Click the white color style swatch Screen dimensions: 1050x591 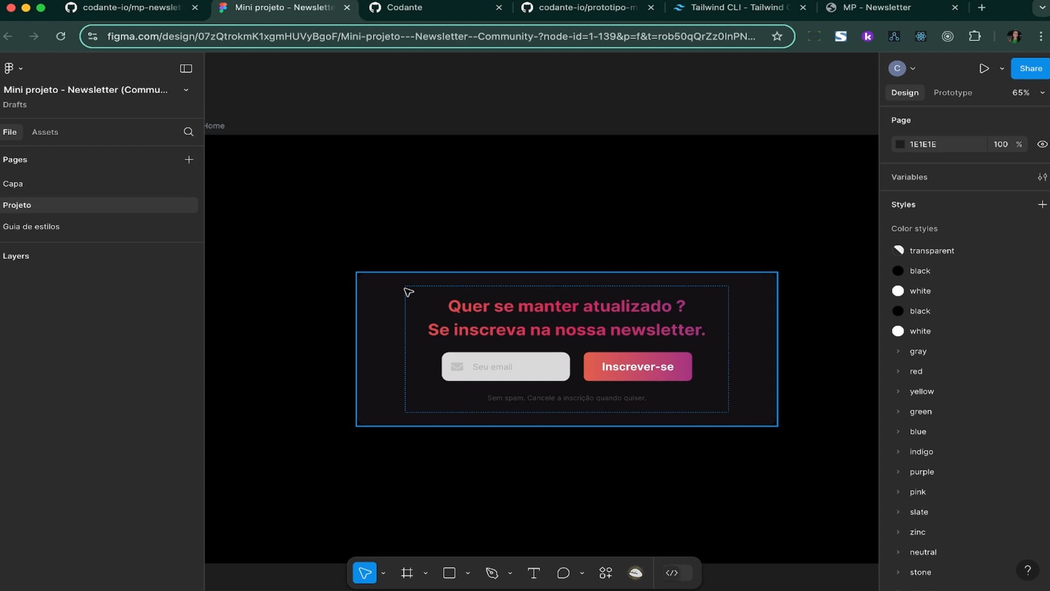[898, 291]
